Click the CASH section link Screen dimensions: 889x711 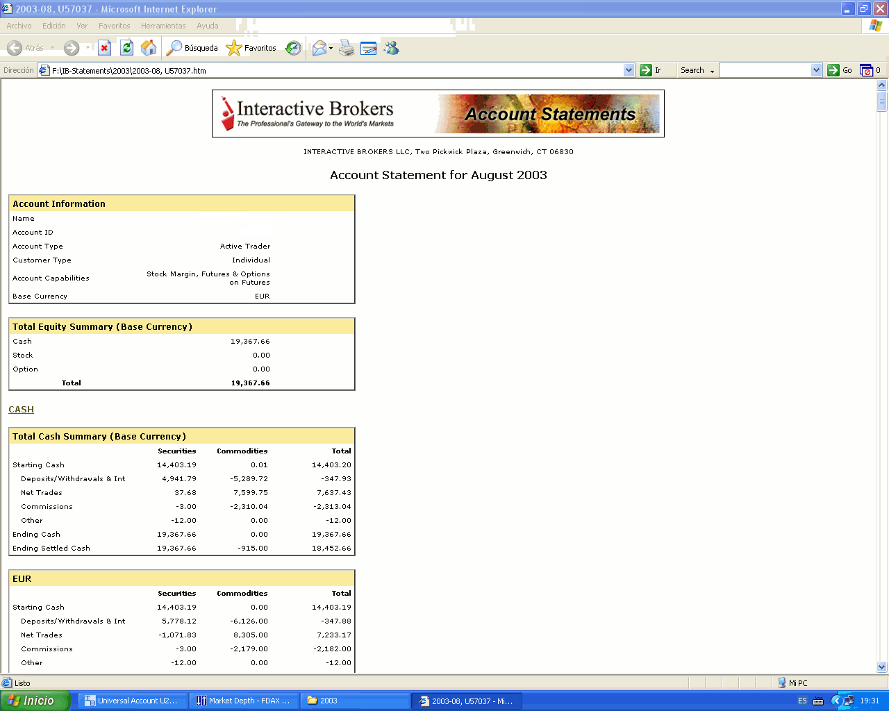(21, 410)
